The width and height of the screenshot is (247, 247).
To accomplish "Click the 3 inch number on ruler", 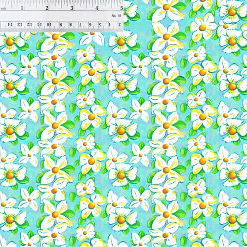I will coord(72,8).
